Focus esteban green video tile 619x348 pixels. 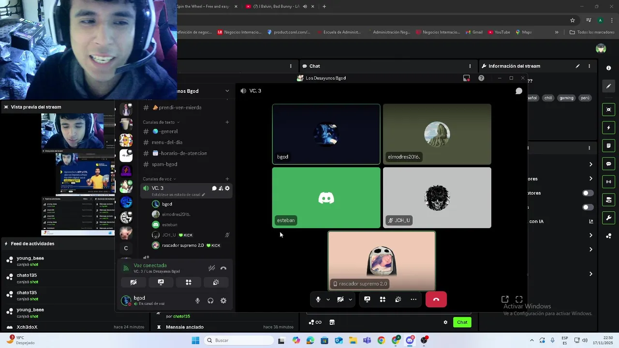[326, 198]
